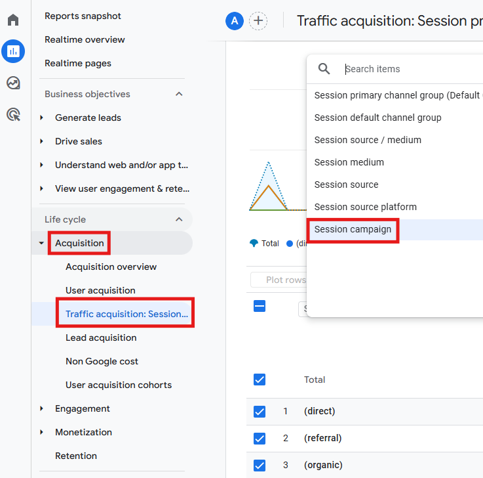483x478 pixels.
Task: Click the Traffic acquisition page title
Action: coord(389,21)
